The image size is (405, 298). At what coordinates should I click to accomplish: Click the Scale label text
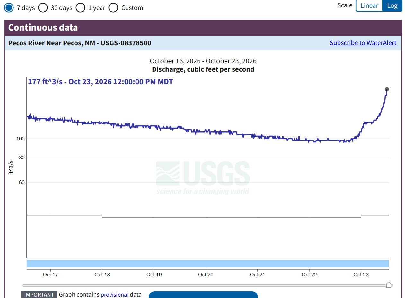tap(345, 5)
